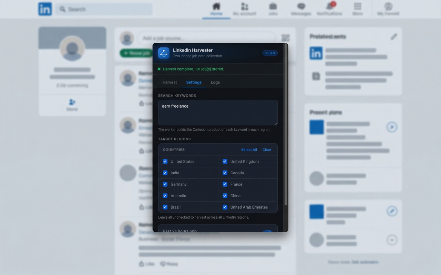Click circular pencil icon in bottom right card
The image size is (441, 275).
pyautogui.click(x=392, y=211)
